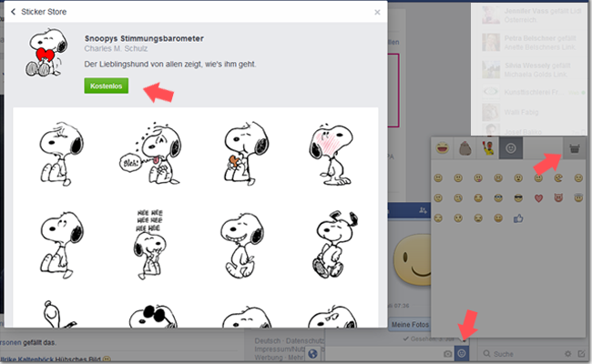
Task: Select the happy walking Snoopy sticker
Action: tap(334, 245)
